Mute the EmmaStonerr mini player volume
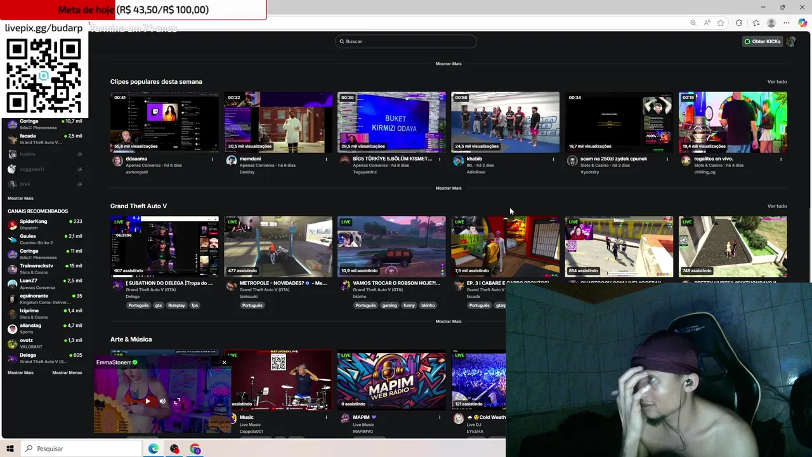This screenshot has width=812, height=457. click(162, 401)
